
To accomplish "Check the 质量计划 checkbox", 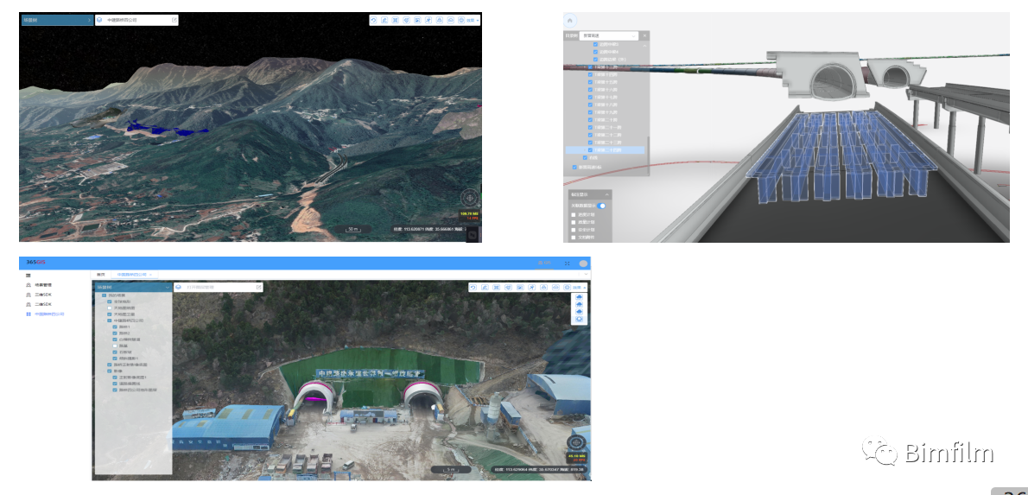I will pos(574,223).
